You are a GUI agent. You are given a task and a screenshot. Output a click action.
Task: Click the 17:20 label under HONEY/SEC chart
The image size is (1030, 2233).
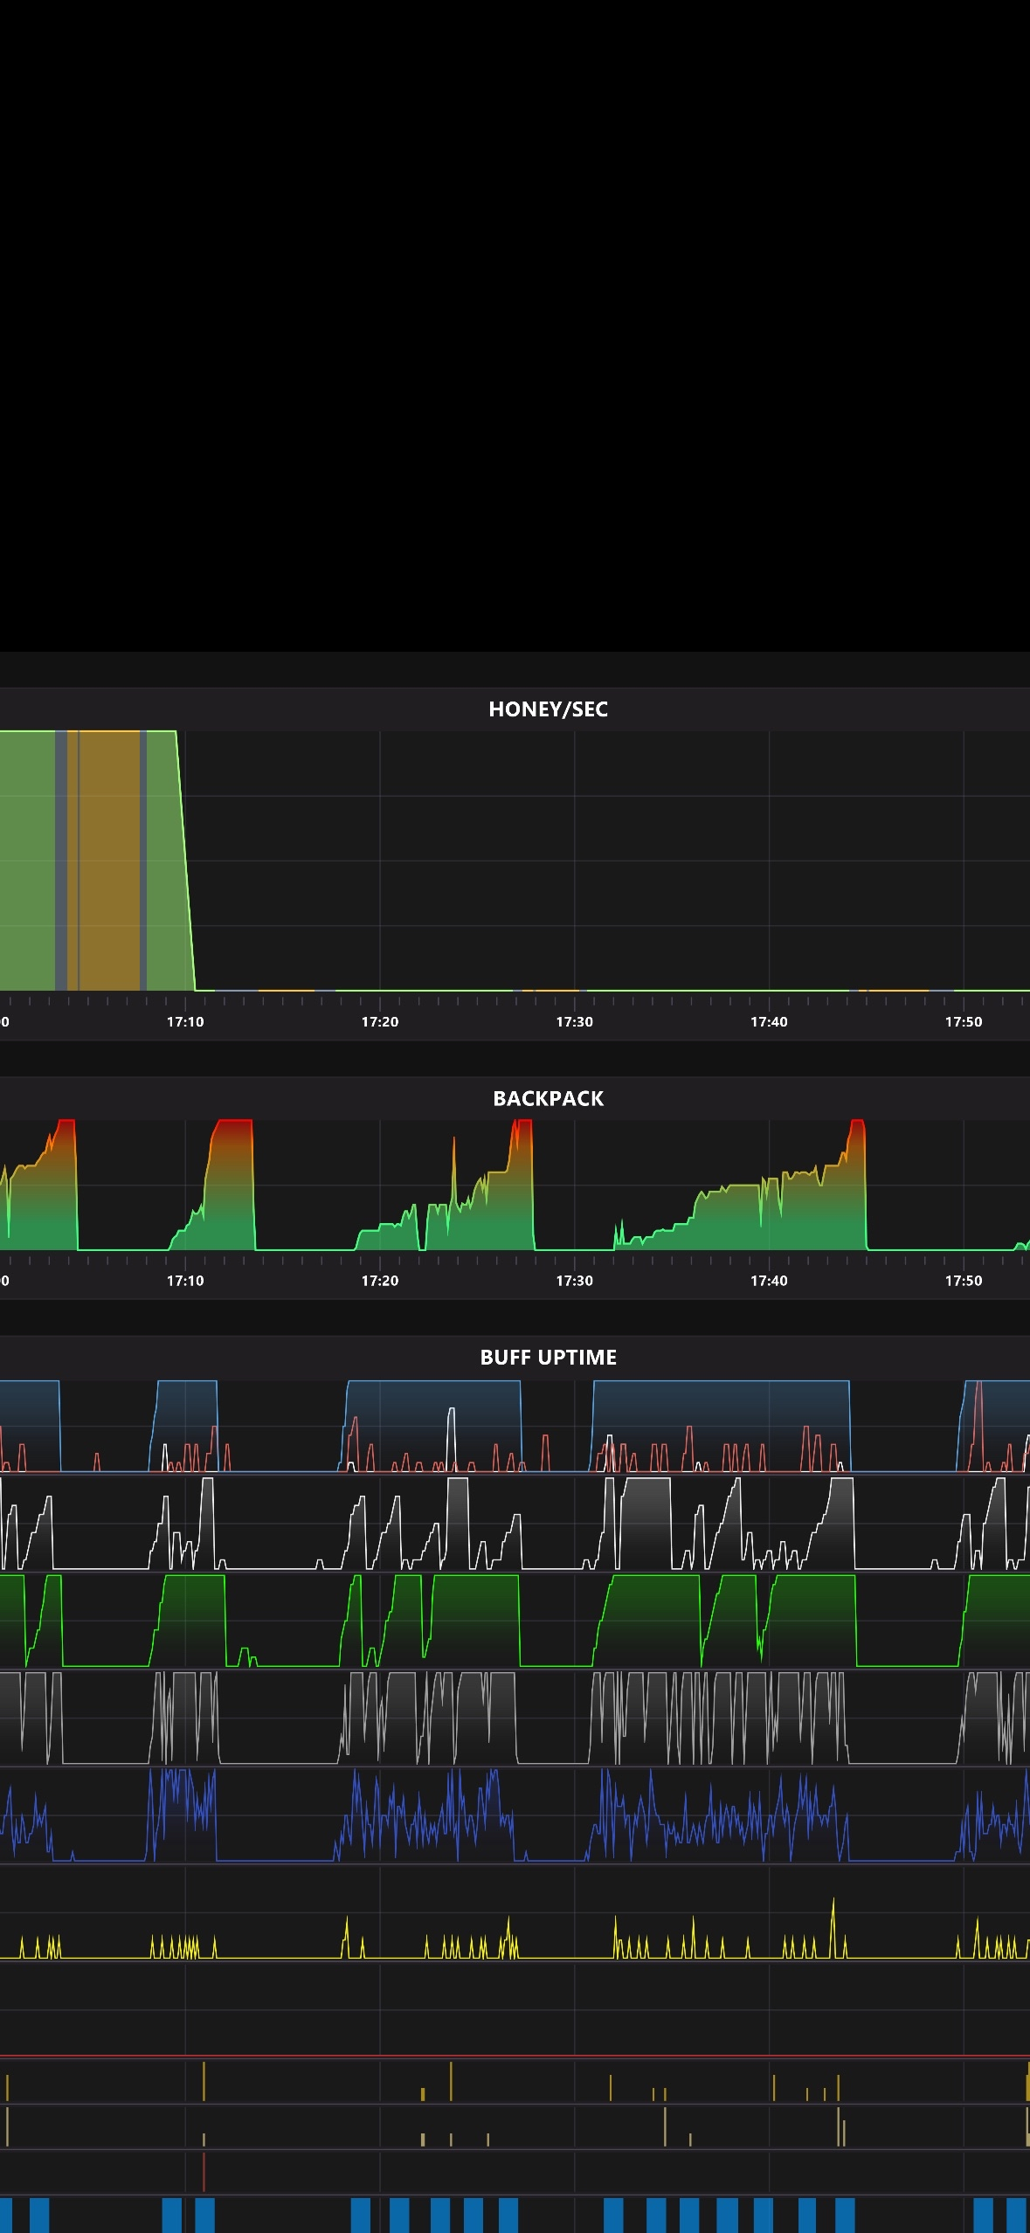click(380, 1021)
